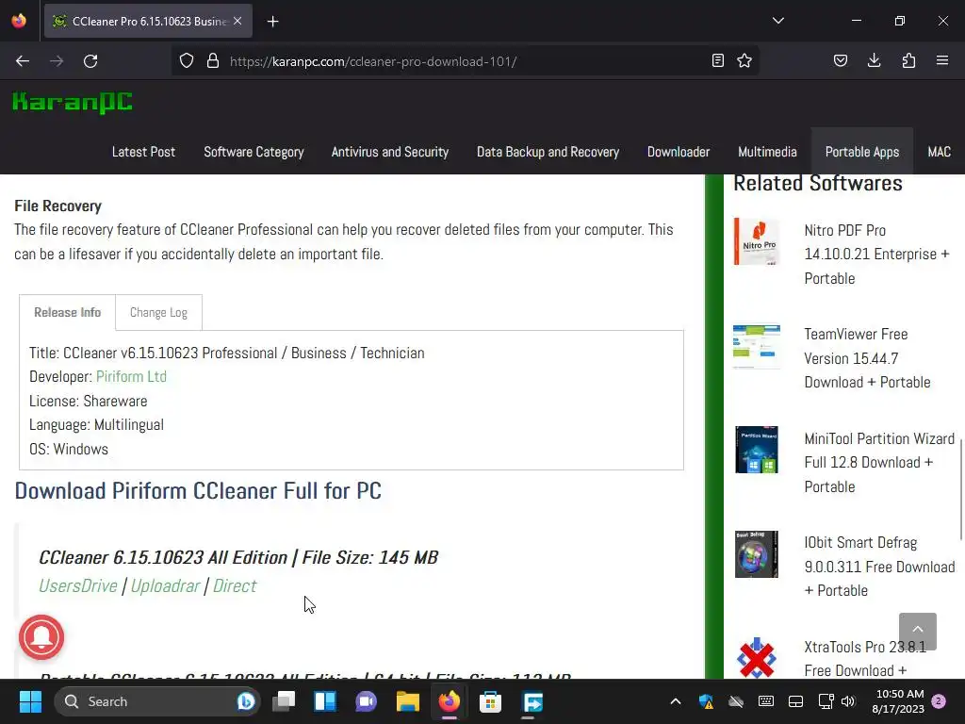Open TeamViewer Free thumbnail
Screen dimensions: 965x724
[x=757, y=347]
